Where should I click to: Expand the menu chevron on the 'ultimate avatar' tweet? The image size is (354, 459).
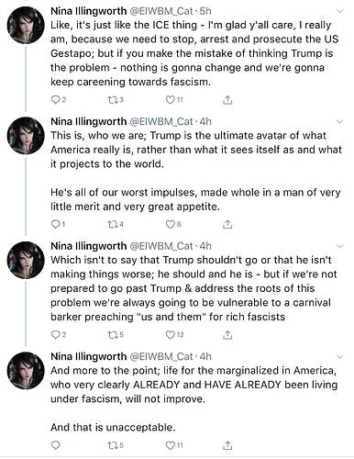tap(339, 122)
